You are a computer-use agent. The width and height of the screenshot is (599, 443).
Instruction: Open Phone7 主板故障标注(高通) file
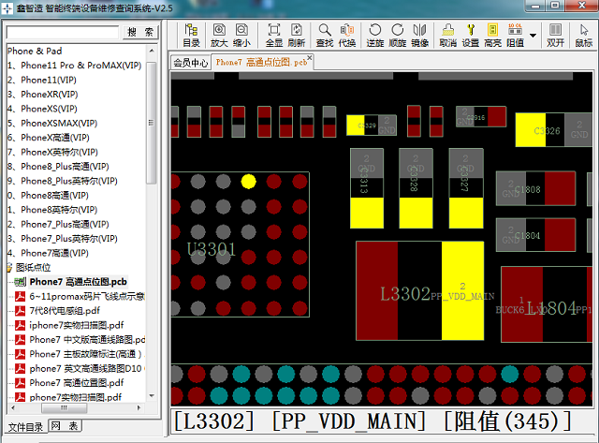point(85,354)
